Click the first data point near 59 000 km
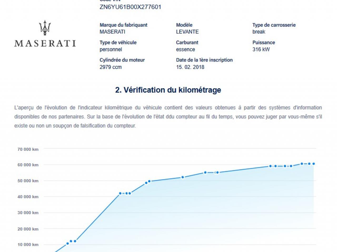 [270, 166]
